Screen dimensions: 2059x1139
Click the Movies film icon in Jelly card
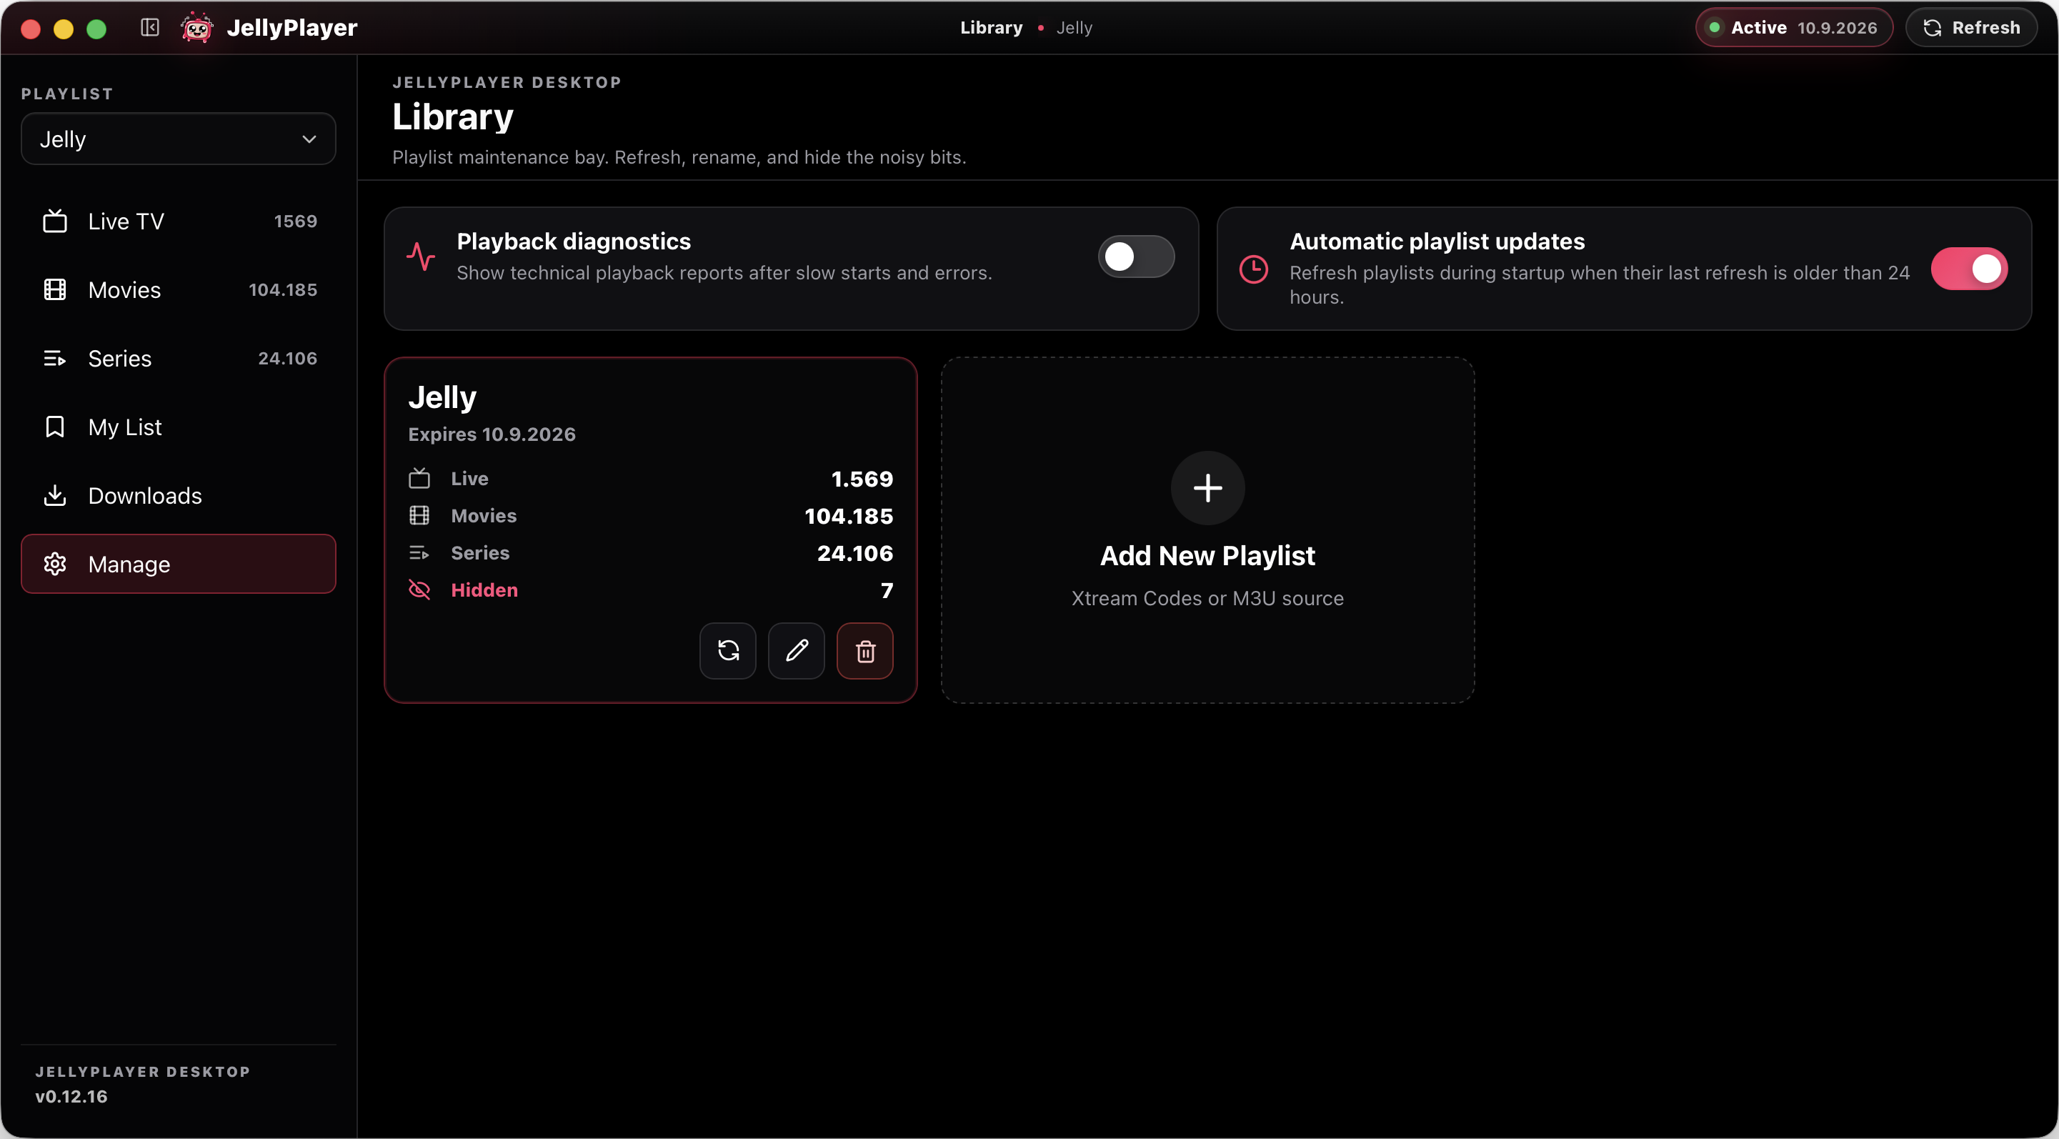(x=419, y=515)
